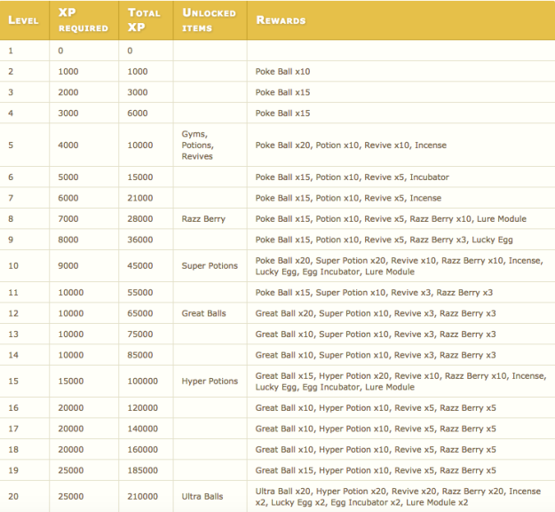Select the Razz Berry unlocked item cell
This screenshot has height=512, width=555.
202,218
